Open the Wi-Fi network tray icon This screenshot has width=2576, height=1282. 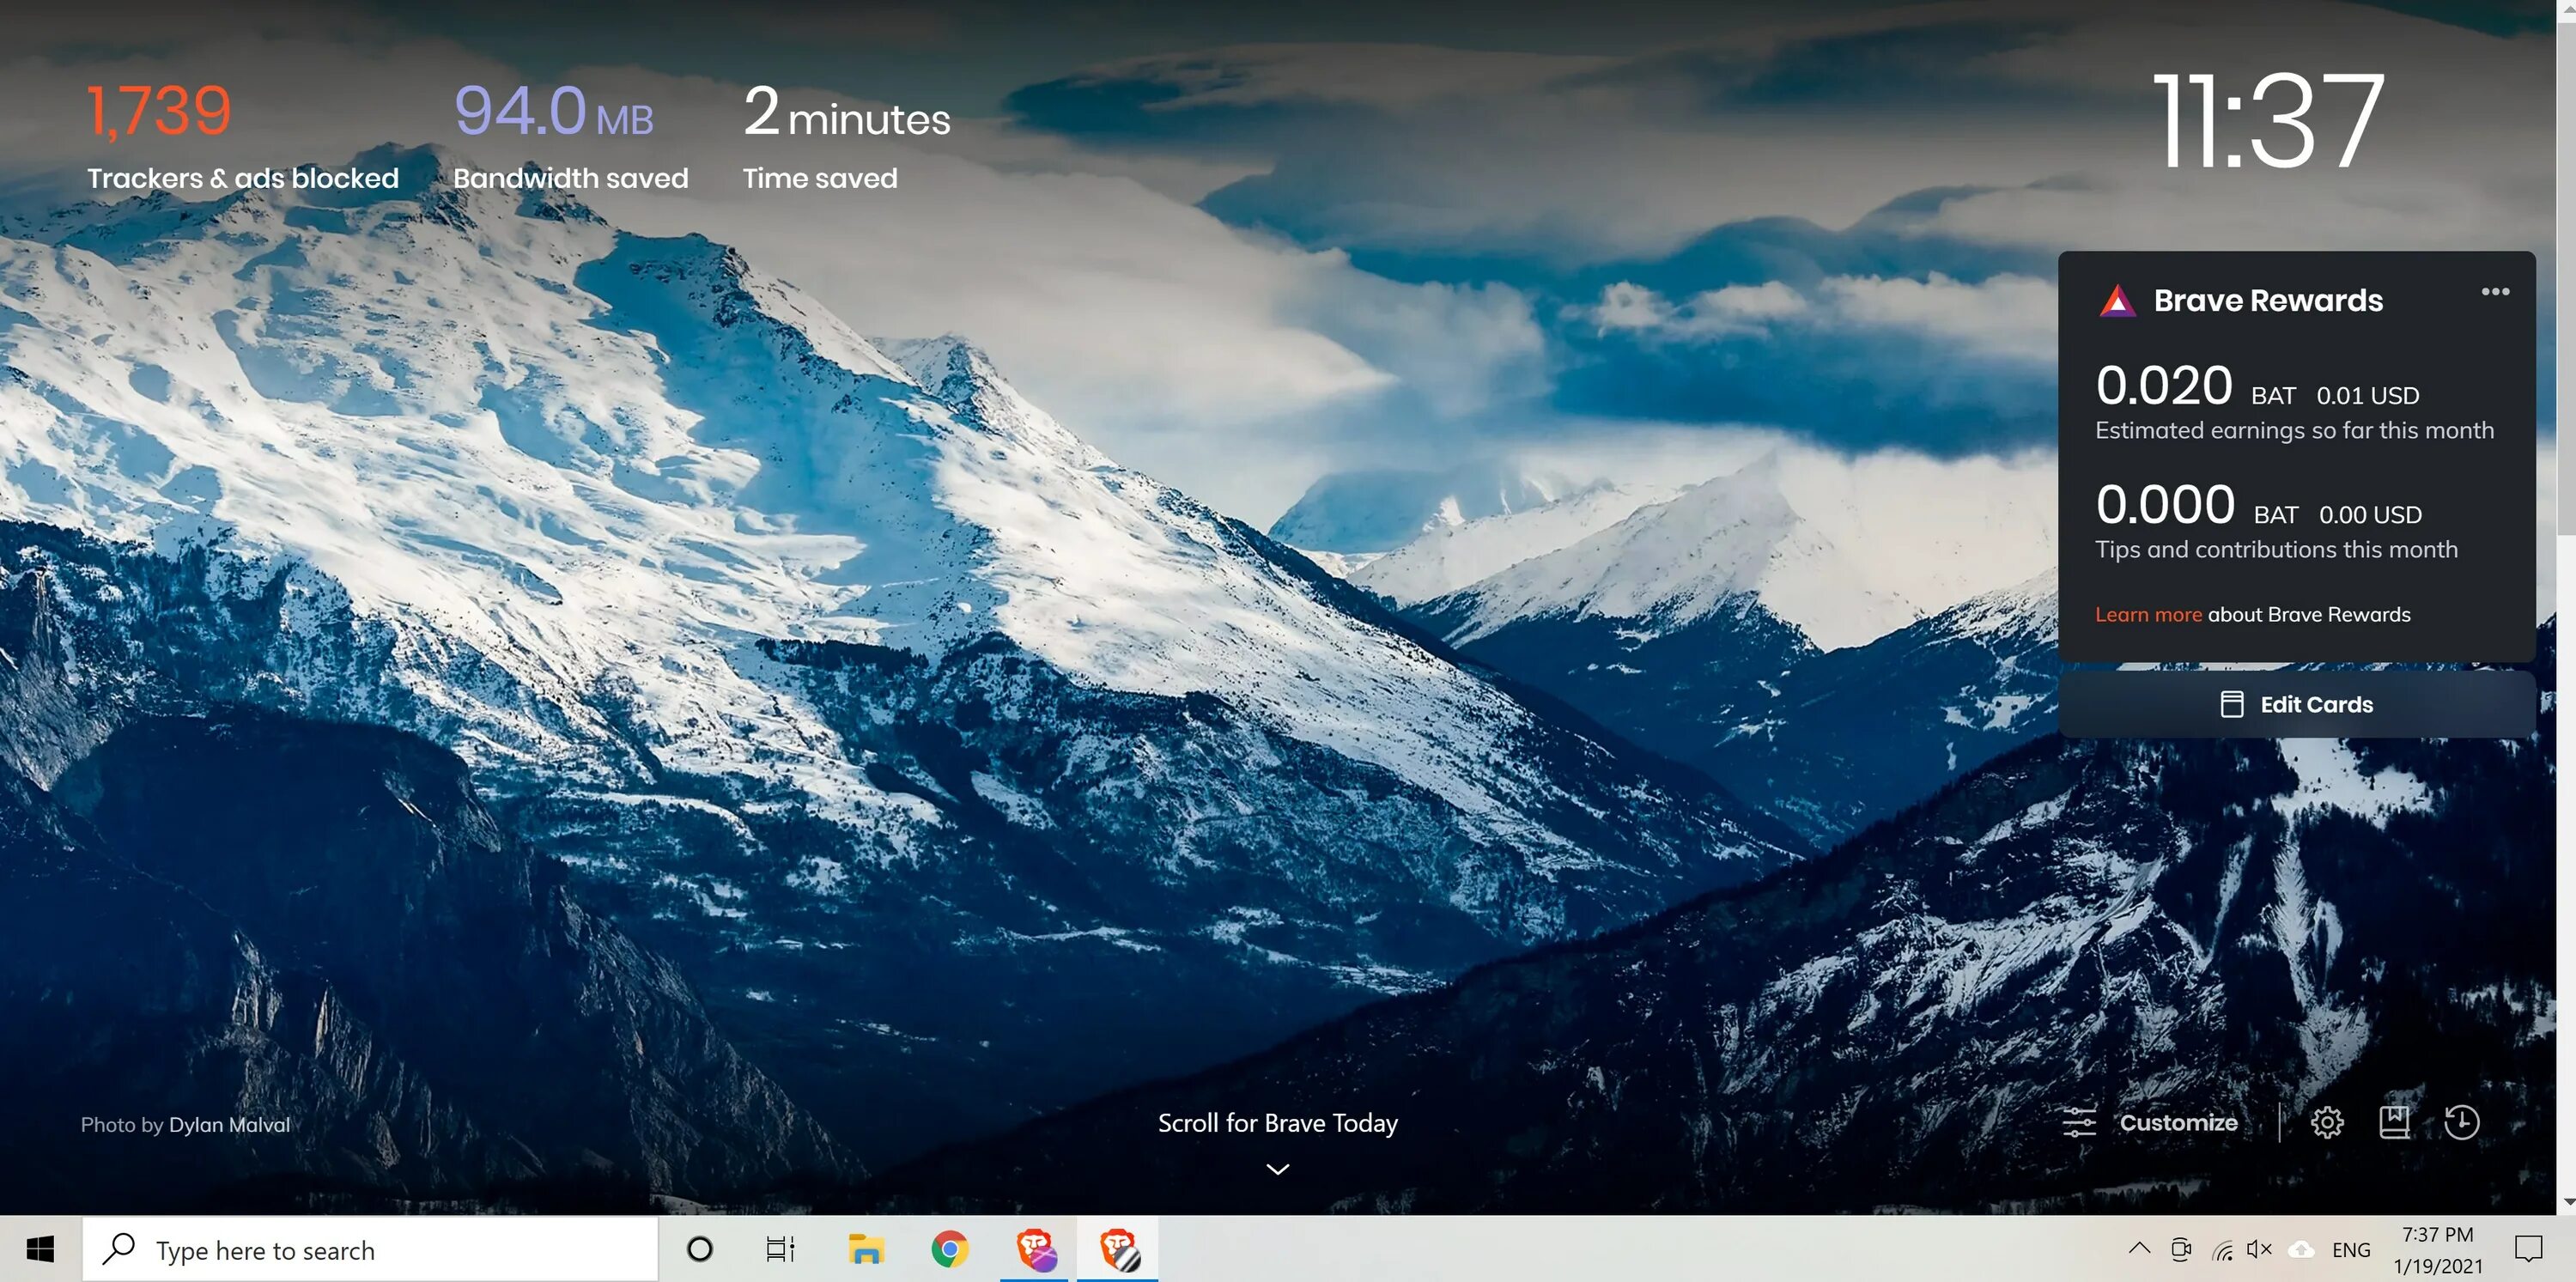[x=2222, y=1250]
